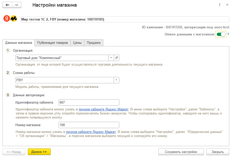Click the Закрыть button
Viewport: 232px width, 157px height.
[218, 152]
